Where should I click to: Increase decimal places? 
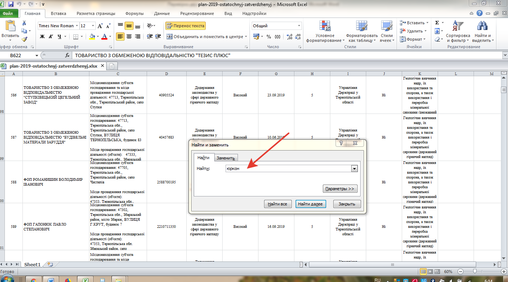click(290, 37)
